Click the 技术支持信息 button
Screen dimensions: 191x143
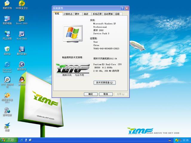pyautogui.click(x=104, y=83)
